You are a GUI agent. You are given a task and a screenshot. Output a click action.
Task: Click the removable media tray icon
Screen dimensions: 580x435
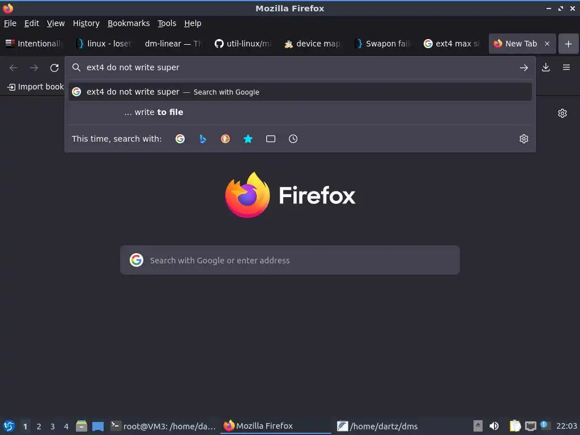point(478,426)
